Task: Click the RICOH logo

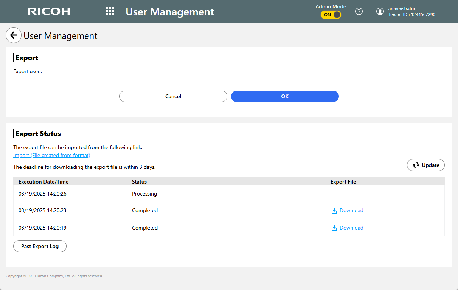Action: pyautogui.click(x=49, y=11)
